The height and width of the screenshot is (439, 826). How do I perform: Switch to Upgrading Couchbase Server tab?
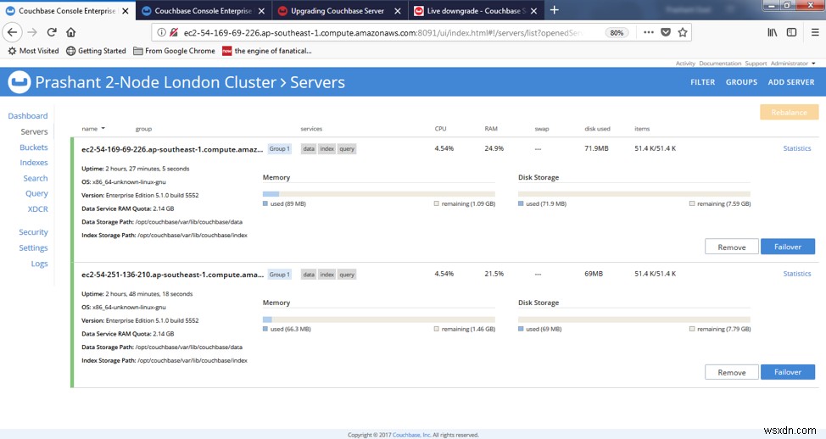[x=338, y=10]
